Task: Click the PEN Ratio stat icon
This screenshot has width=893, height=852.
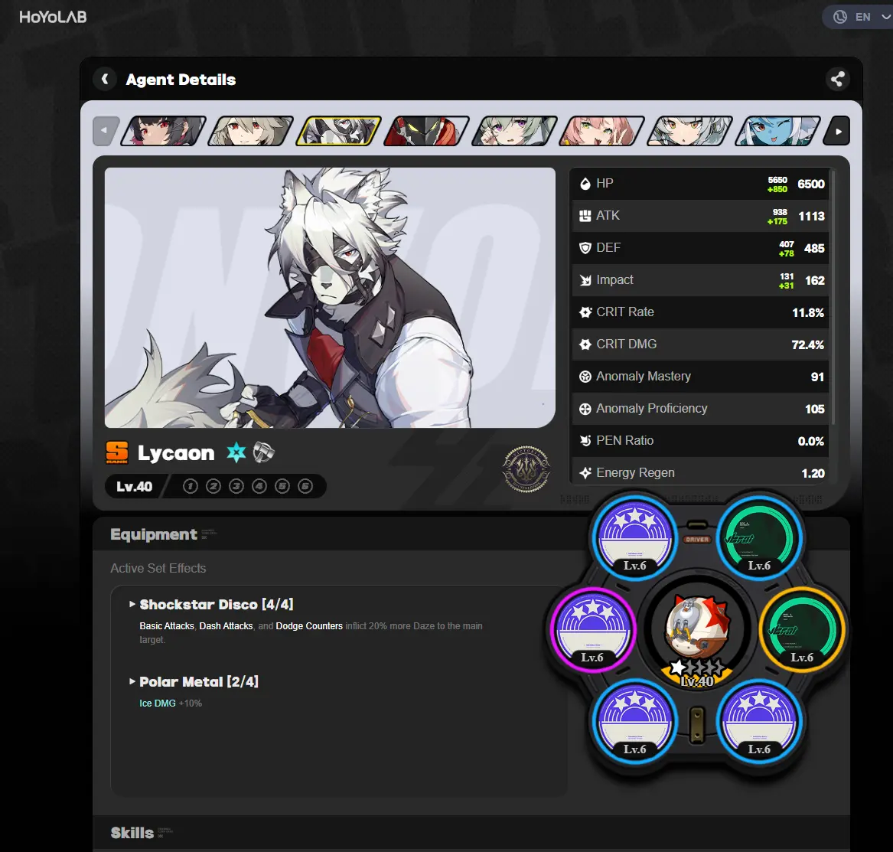Action: [x=585, y=440]
